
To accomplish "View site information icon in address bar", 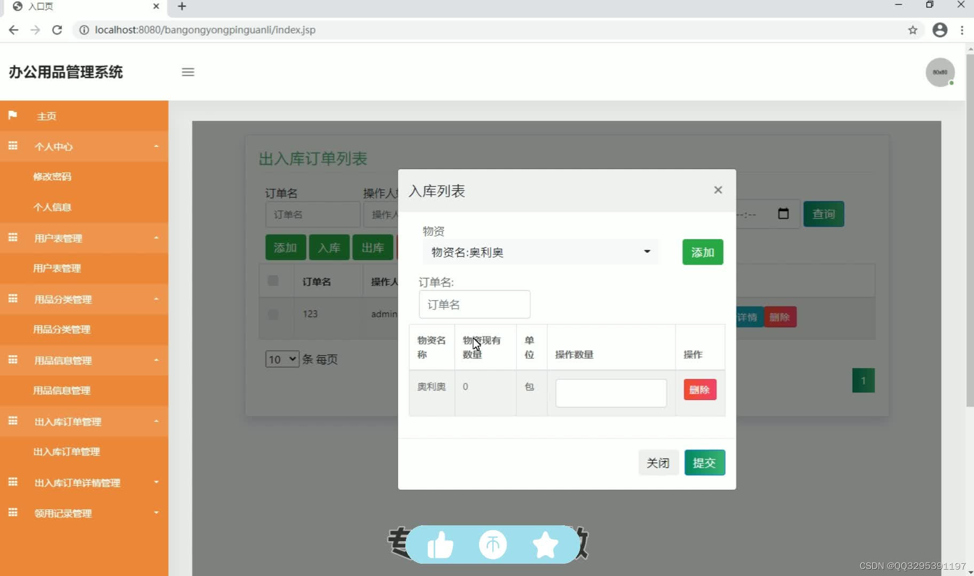I will pyautogui.click(x=84, y=30).
